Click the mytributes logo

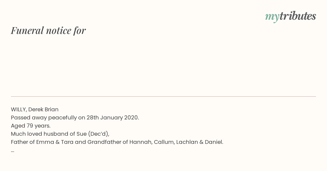coord(290,17)
